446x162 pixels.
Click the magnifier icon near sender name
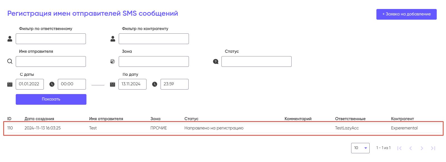pyautogui.click(x=10, y=61)
